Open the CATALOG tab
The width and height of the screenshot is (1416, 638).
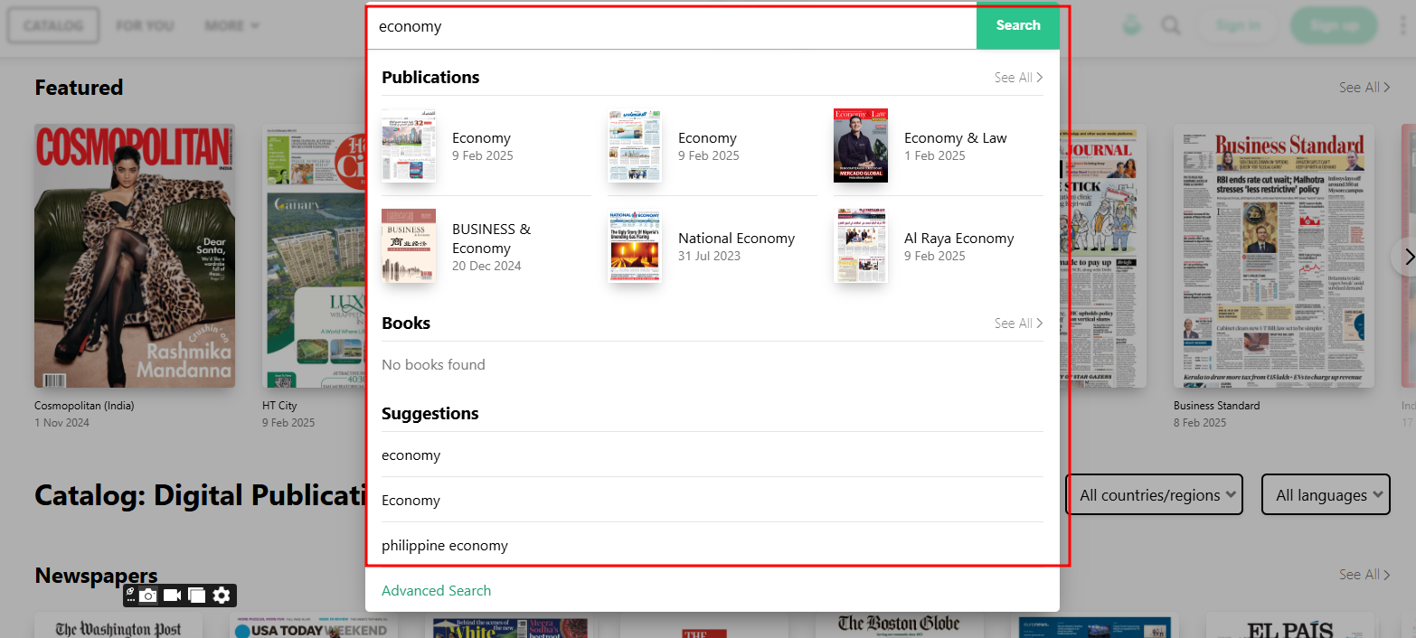point(52,25)
